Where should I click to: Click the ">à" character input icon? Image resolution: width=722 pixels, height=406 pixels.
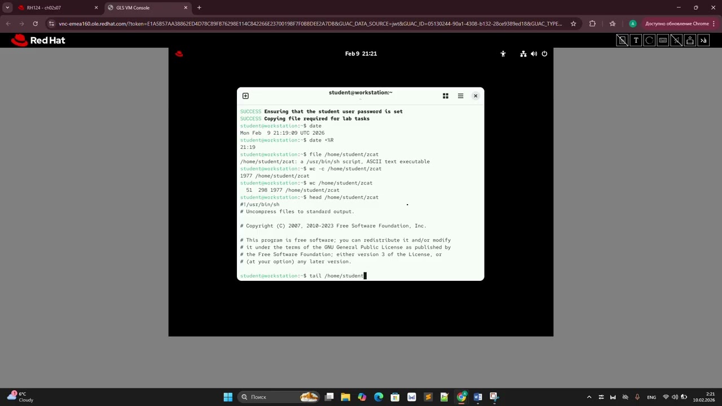[x=703, y=40]
